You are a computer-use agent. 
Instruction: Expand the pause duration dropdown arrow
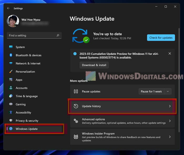(168, 91)
